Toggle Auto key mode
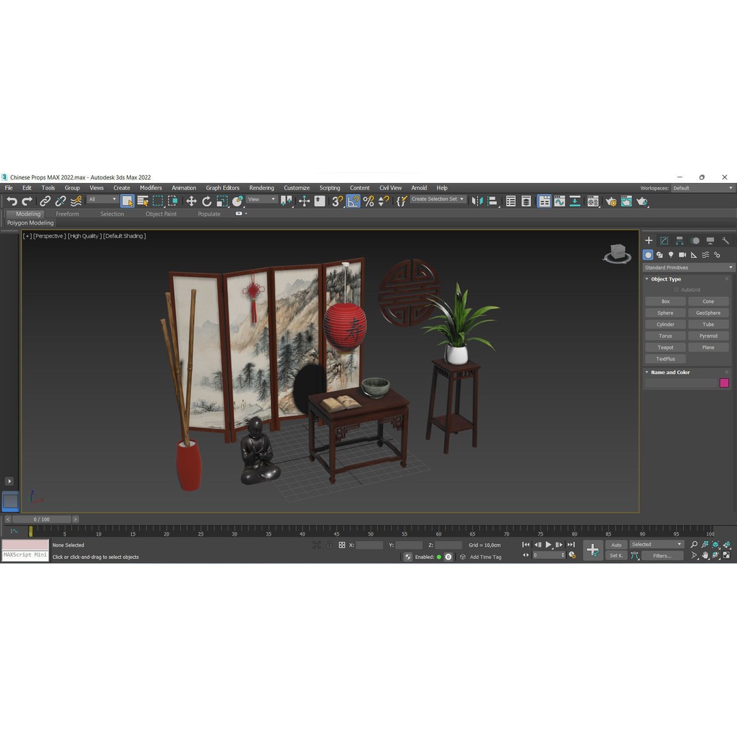737x737 pixels. (x=616, y=545)
